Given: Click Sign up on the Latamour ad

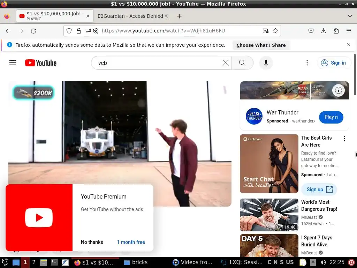Looking at the screenshot, I should tap(319, 189).
